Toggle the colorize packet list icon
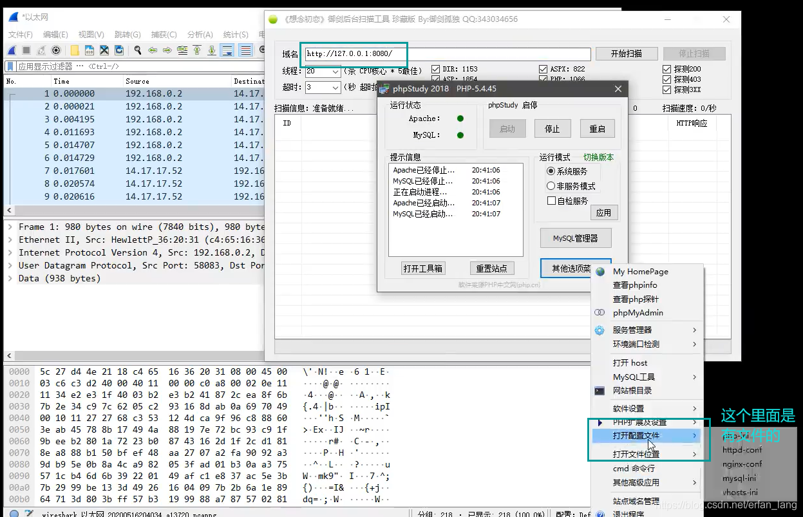The height and width of the screenshot is (517, 803). click(245, 50)
